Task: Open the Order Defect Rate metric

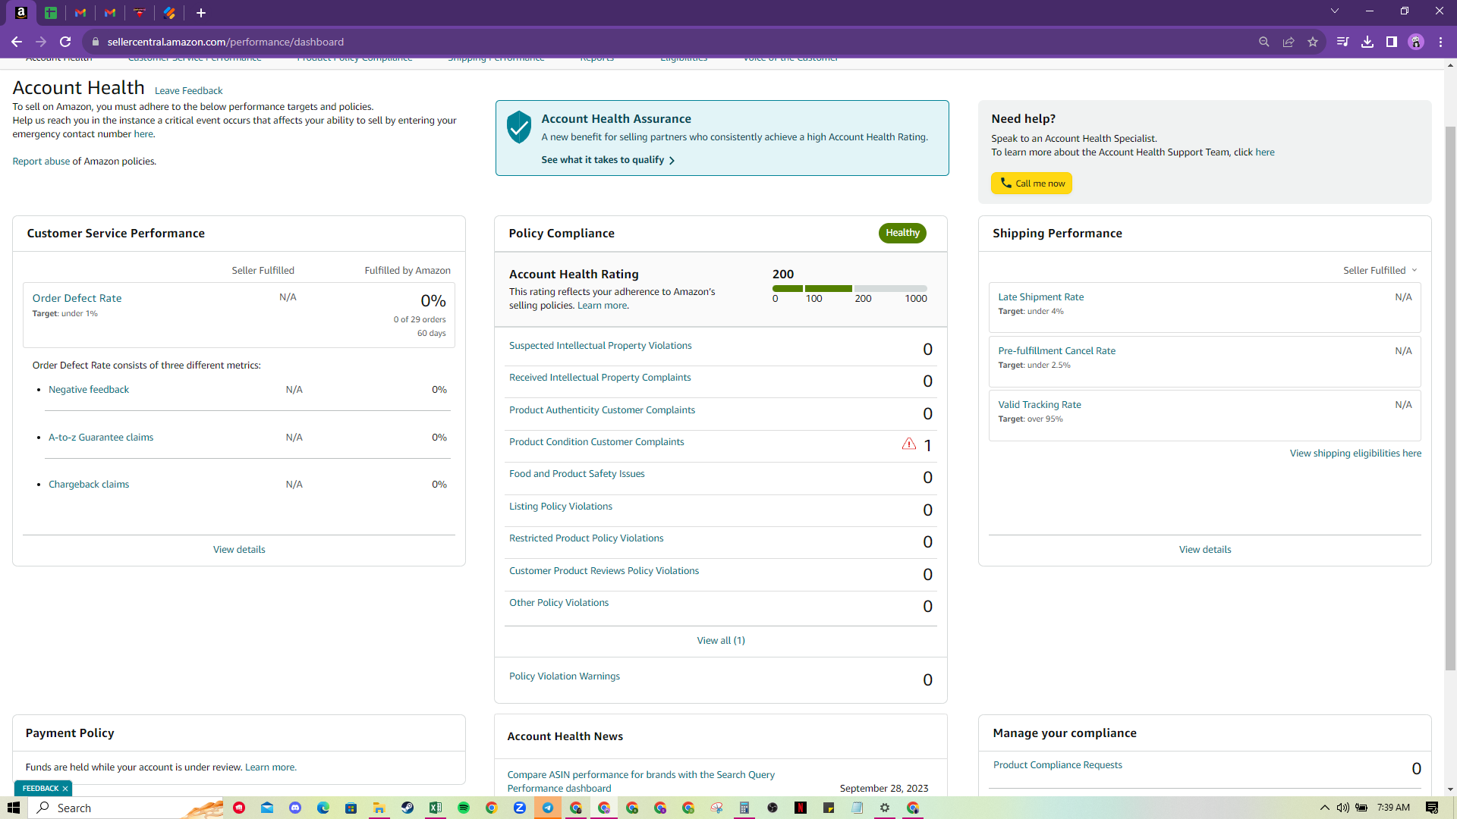Action: point(77,299)
